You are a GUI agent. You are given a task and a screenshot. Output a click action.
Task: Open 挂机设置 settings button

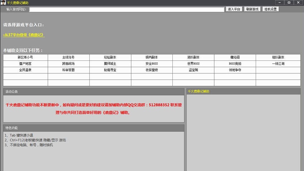point(270,9)
